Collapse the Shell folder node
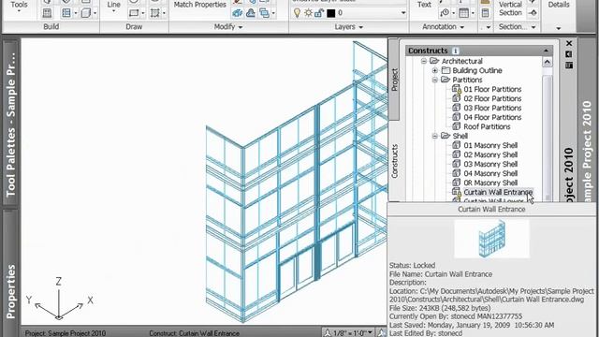The image size is (599, 337). (434, 136)
